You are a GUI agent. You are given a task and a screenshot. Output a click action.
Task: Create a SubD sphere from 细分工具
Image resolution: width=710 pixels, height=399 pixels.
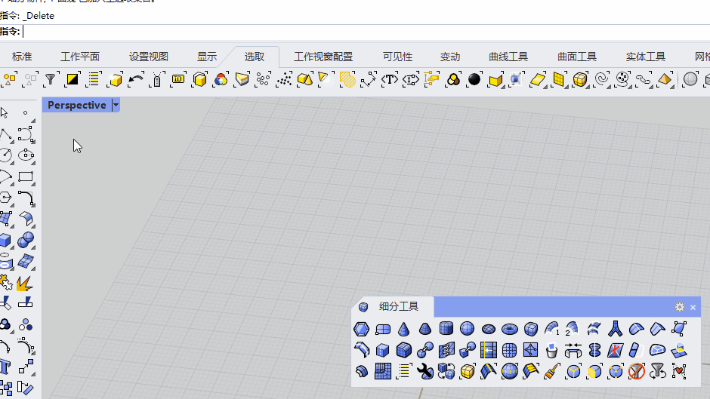click(467, 329)
